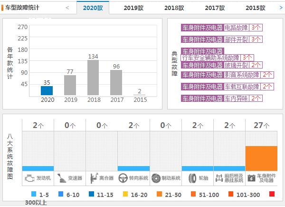Open the 车内异味 2个 fault tag
The image size is (285, 207).
222,99
